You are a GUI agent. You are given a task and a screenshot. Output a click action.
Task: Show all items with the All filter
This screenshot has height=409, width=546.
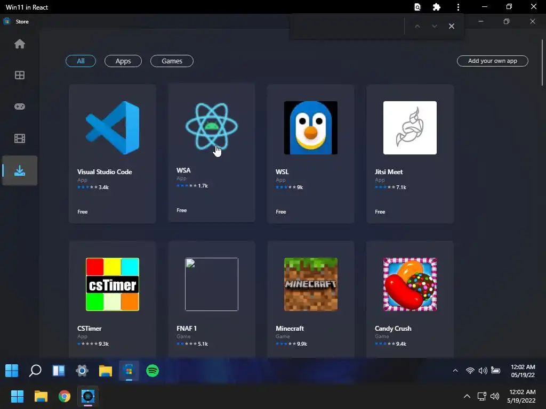pos(81,61)
